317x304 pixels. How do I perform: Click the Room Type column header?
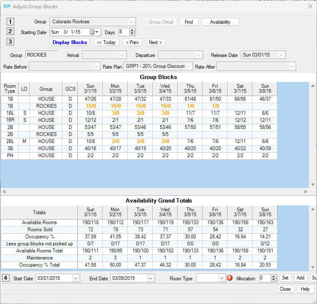10,89
